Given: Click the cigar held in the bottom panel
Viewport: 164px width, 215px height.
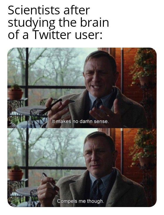Looking at the screenshot, I should point(49,181).
